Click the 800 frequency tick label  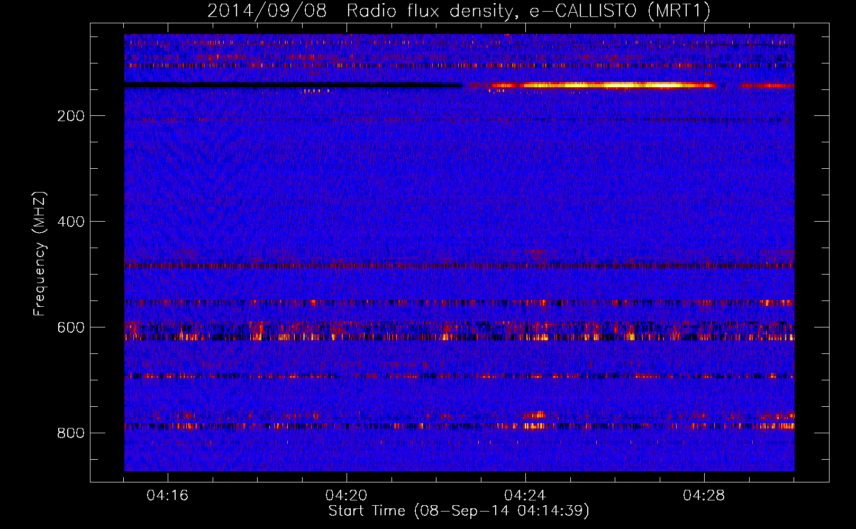click(71, 433)
